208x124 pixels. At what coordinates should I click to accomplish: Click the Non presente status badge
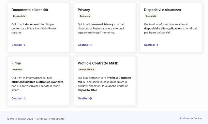(x=87, y=69)
